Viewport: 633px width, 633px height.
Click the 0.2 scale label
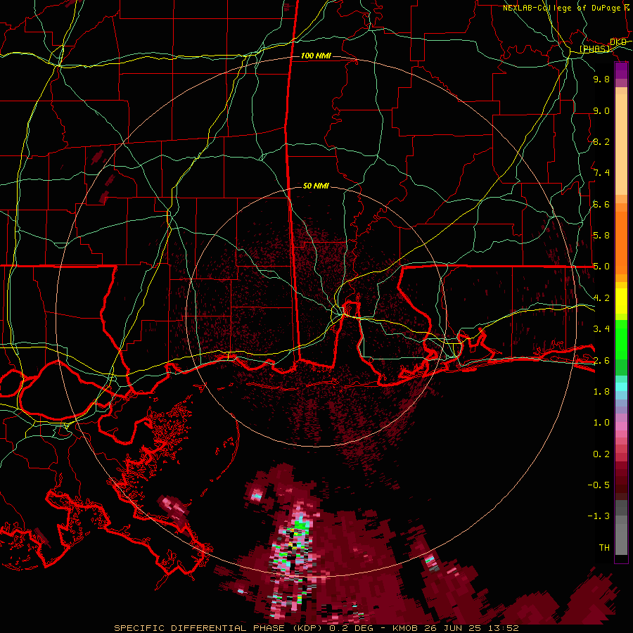tap(601, 454)
